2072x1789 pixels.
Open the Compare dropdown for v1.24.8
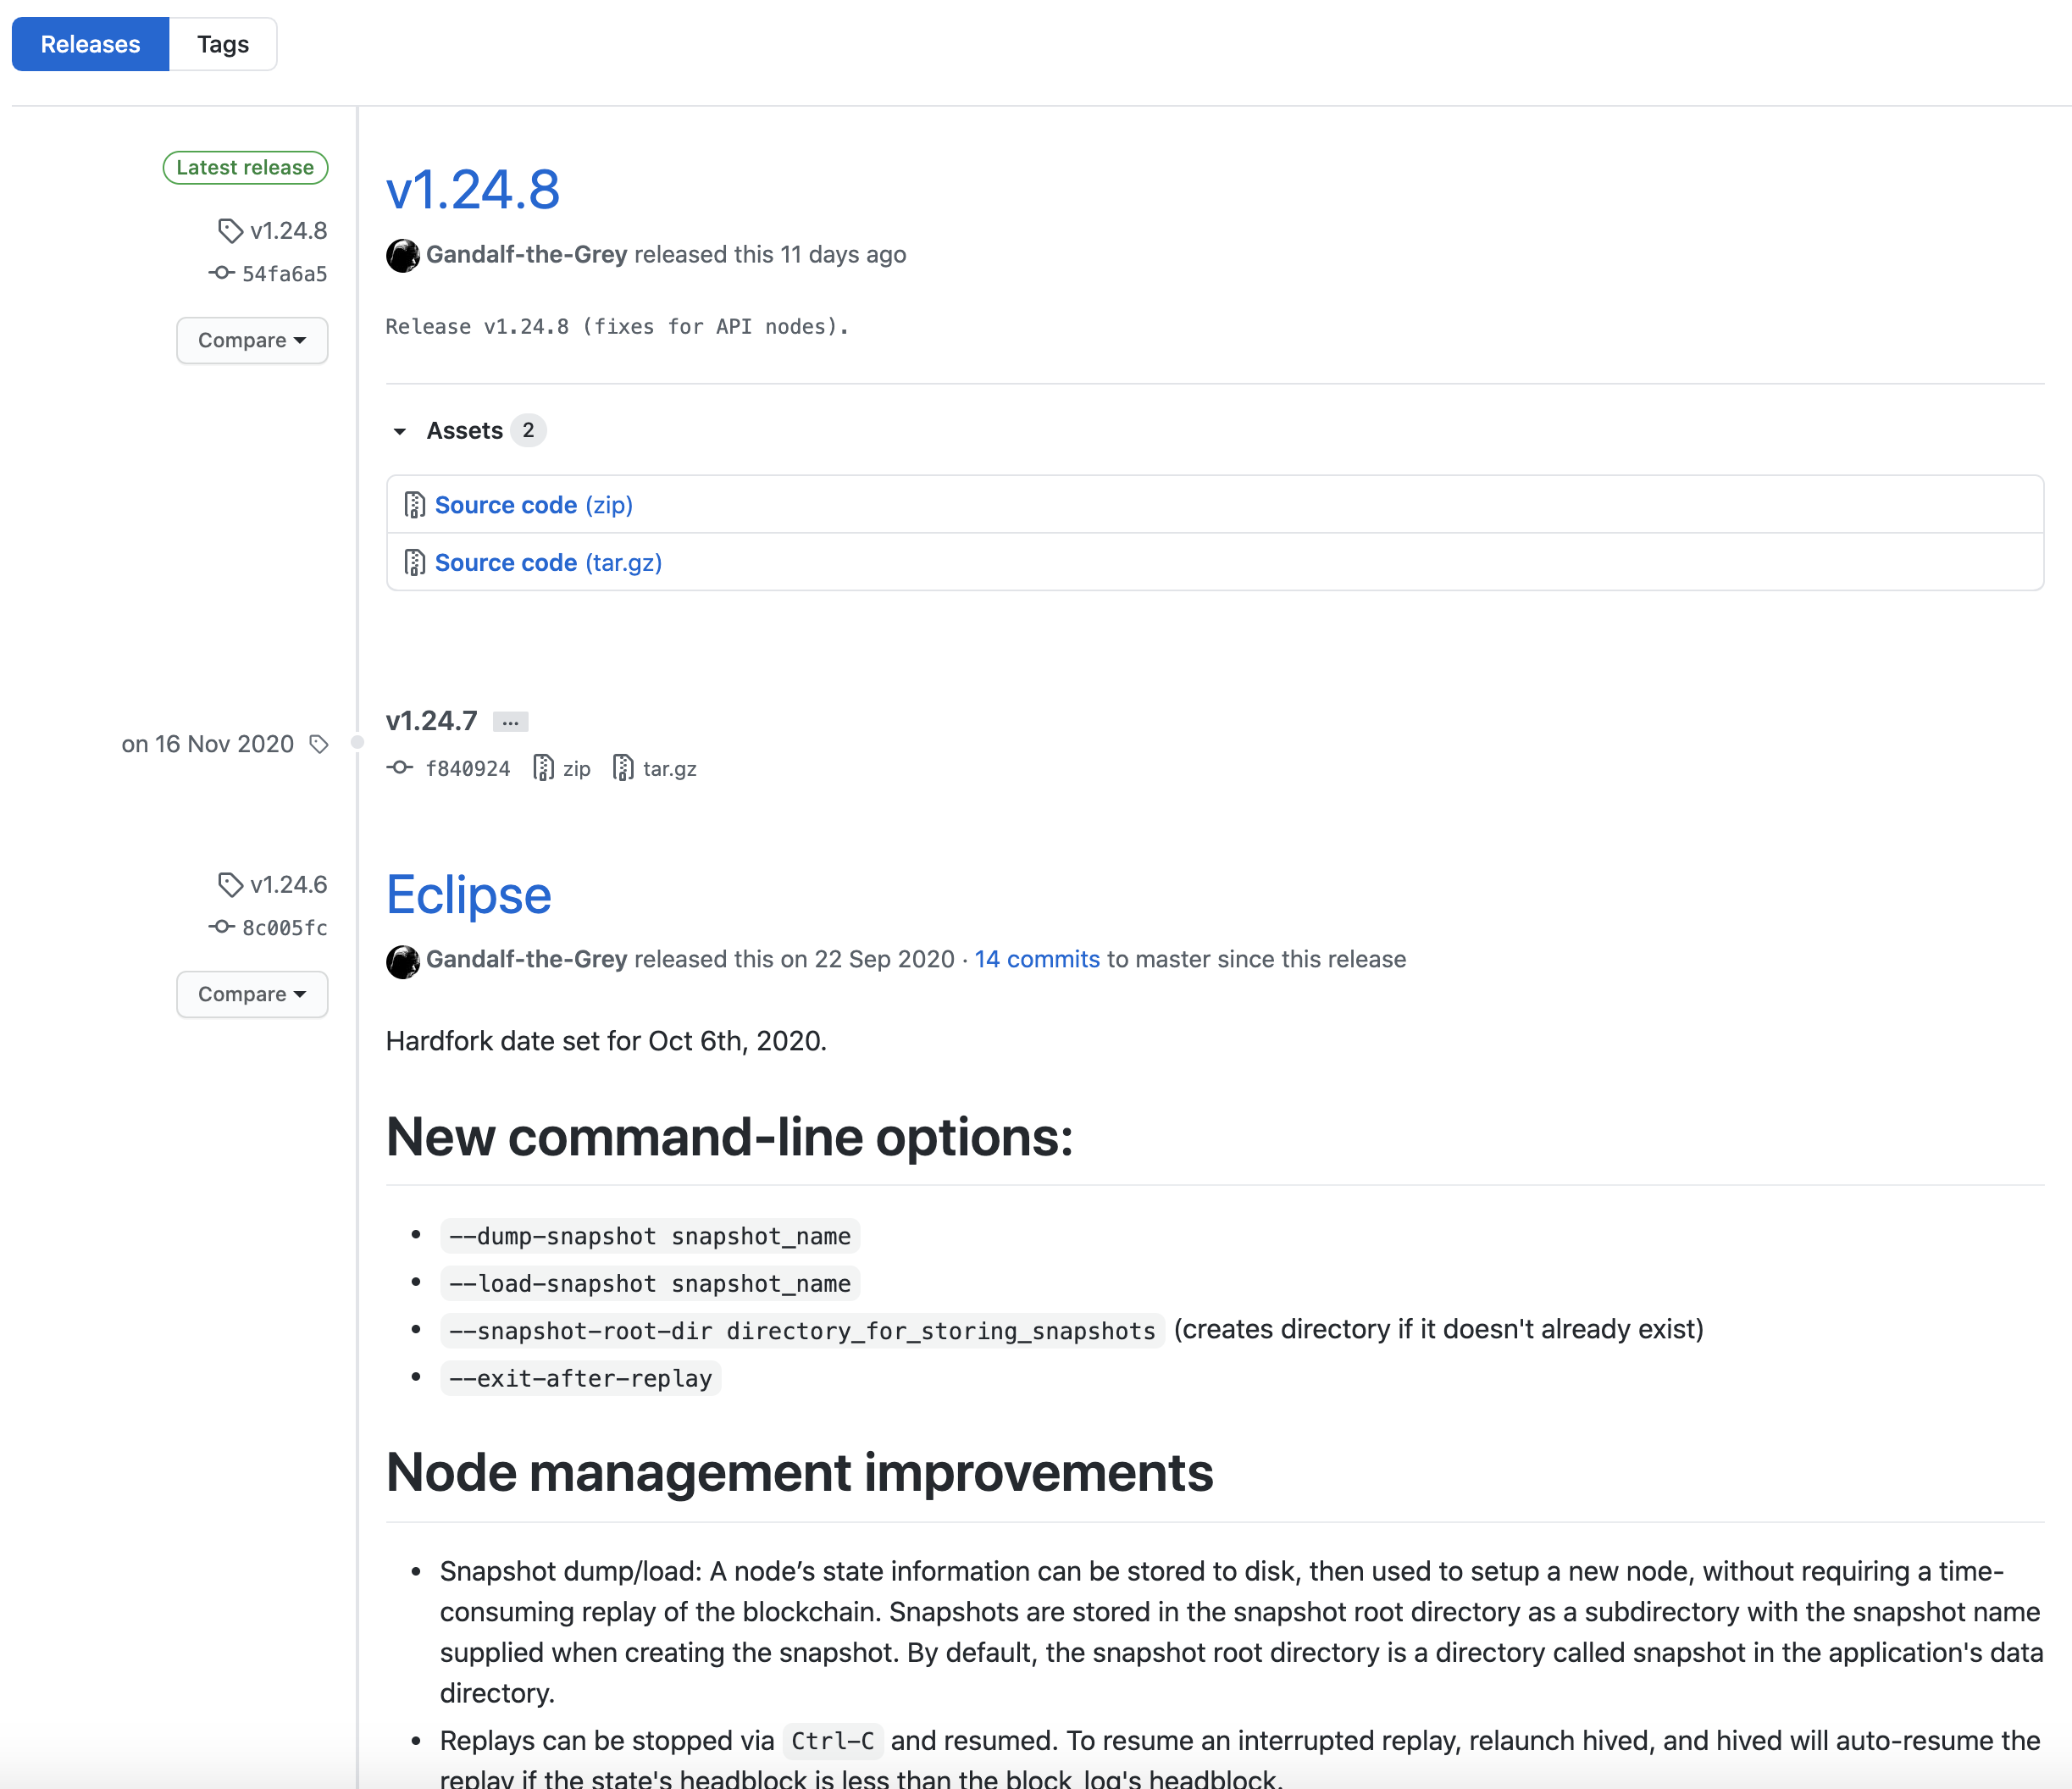252,341
